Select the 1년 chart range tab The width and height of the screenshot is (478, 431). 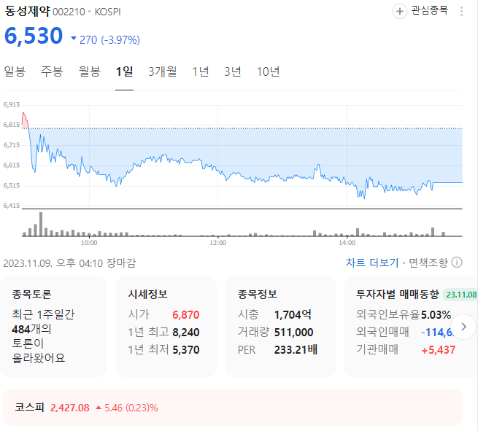tap(200, 71)
